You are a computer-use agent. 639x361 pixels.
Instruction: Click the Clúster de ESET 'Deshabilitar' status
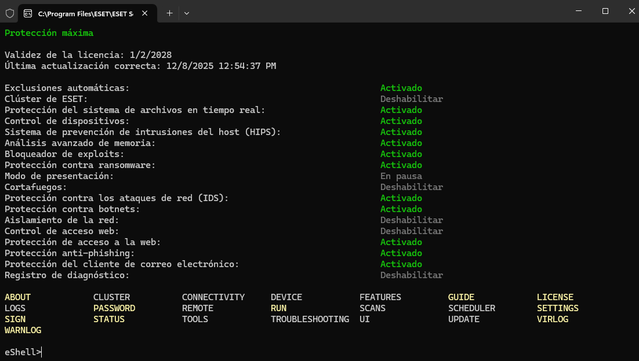pos(411,99)
